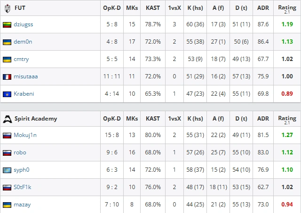Screen dimensions: 301x213
Task: Click Mokuj1n's 1.27 rating value
Action: (x=287, y=135)
